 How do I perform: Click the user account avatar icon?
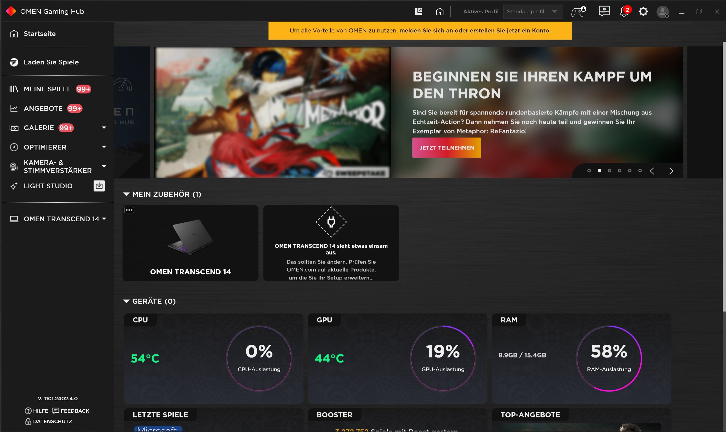[662, 12]
